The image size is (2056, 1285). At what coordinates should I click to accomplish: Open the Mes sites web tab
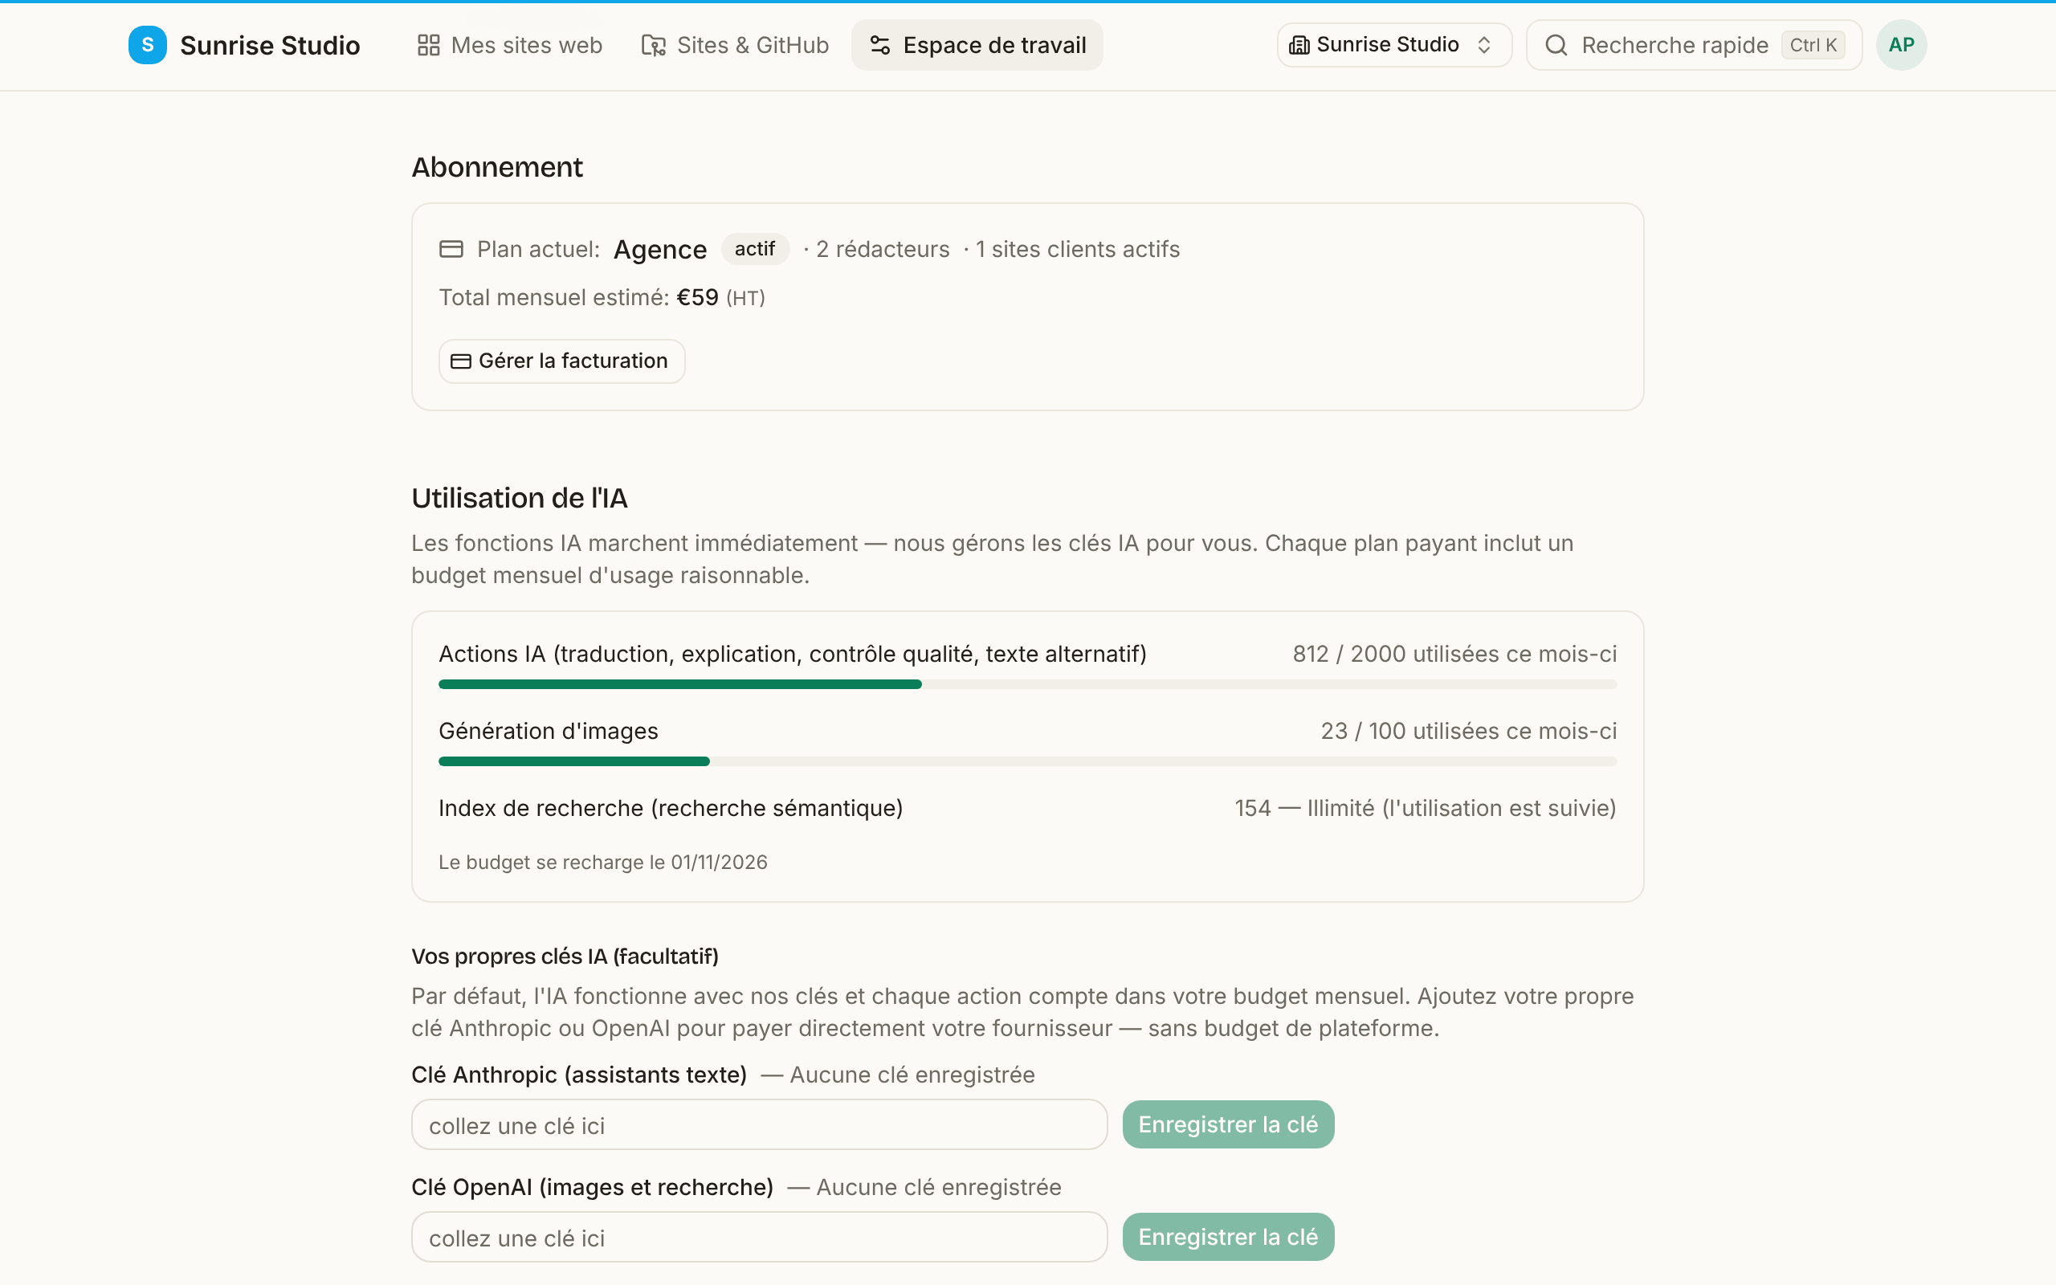pos(510,45)
